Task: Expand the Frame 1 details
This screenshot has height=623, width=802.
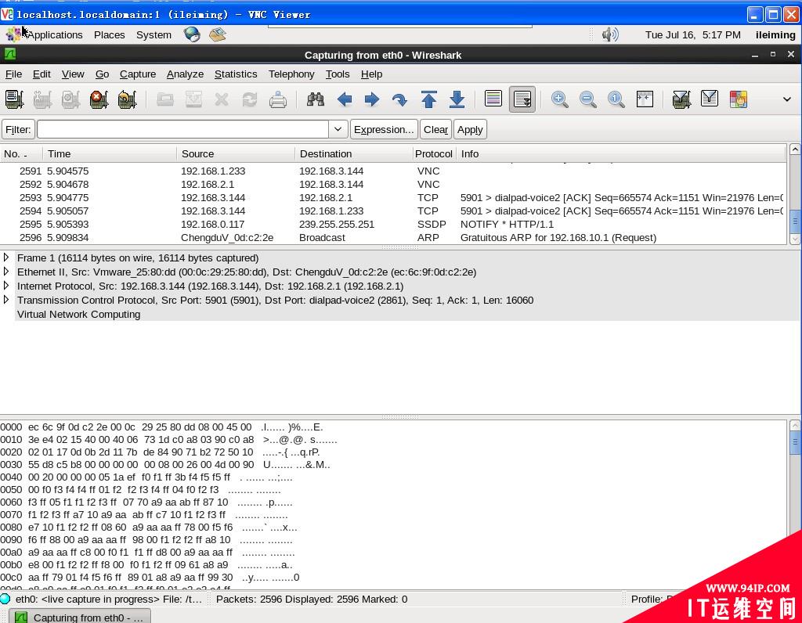Action: [x=6, y=257]
